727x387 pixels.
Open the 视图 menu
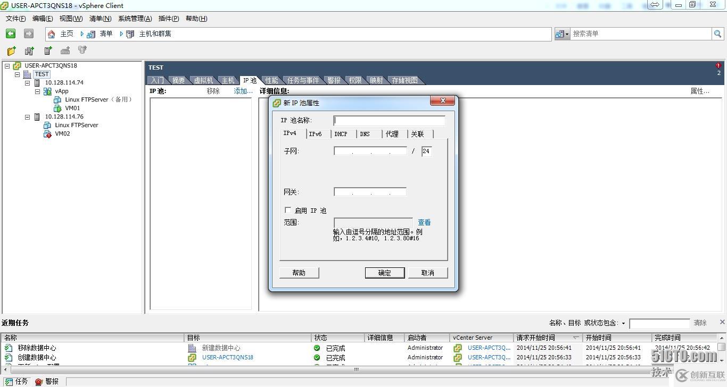point(71,19)
